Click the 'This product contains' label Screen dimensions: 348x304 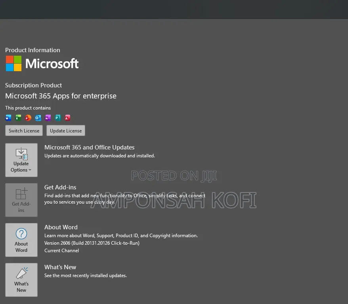point(28,108)
